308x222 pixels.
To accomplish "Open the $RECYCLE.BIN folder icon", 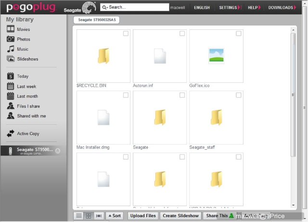I will point(103,56).
